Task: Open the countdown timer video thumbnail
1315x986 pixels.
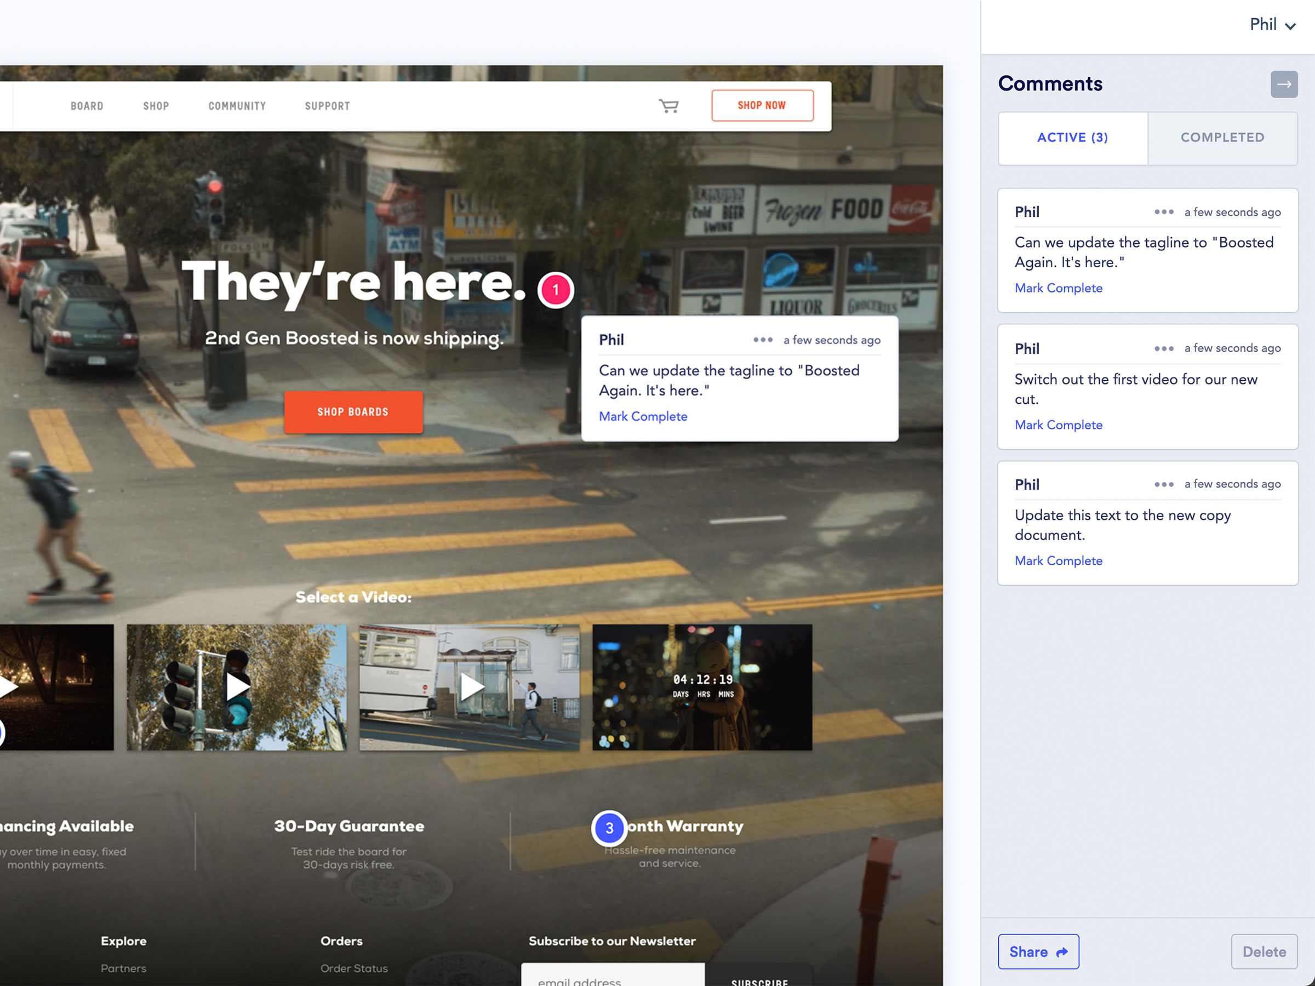Action: point(702,687)
